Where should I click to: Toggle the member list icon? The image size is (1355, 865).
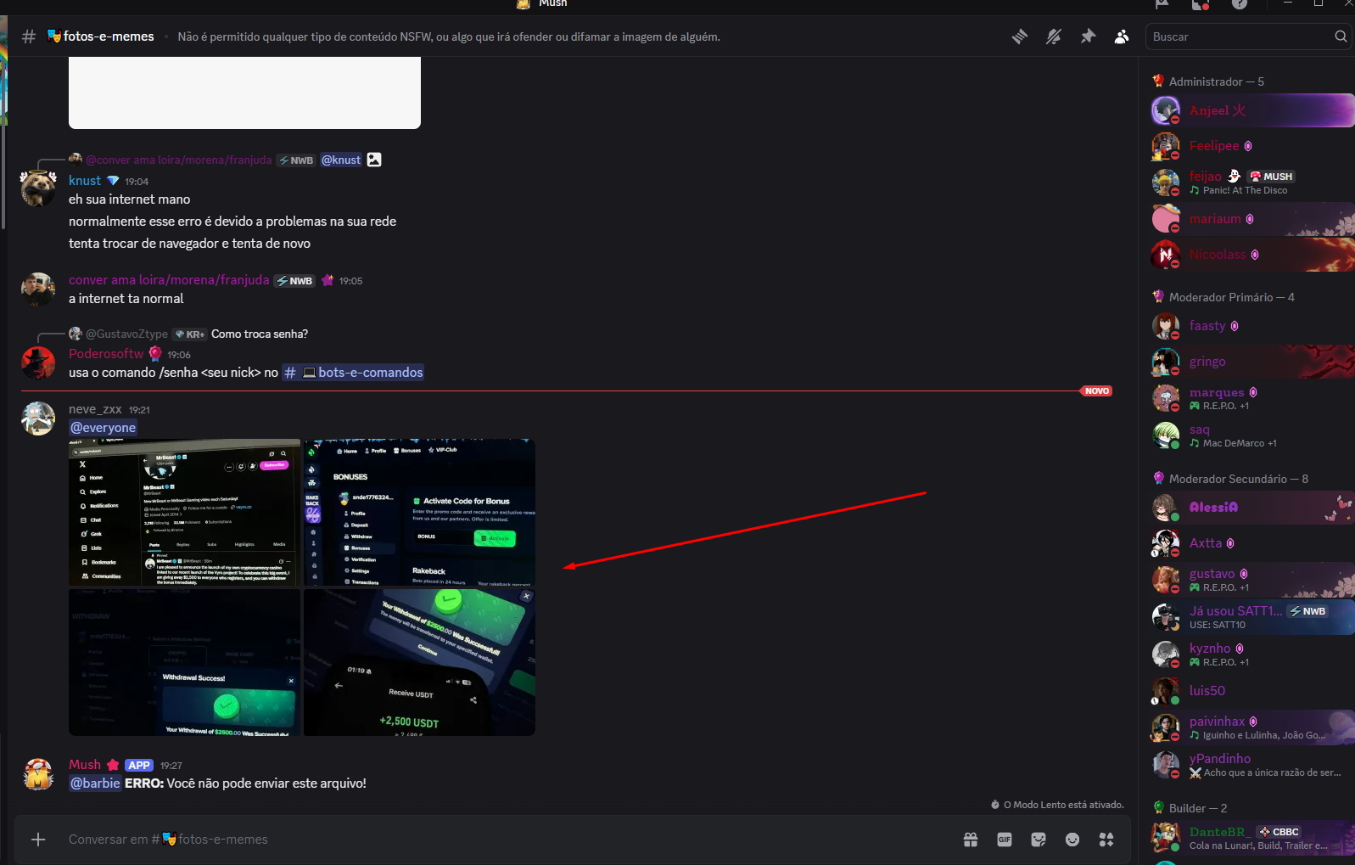point(1122,37)
